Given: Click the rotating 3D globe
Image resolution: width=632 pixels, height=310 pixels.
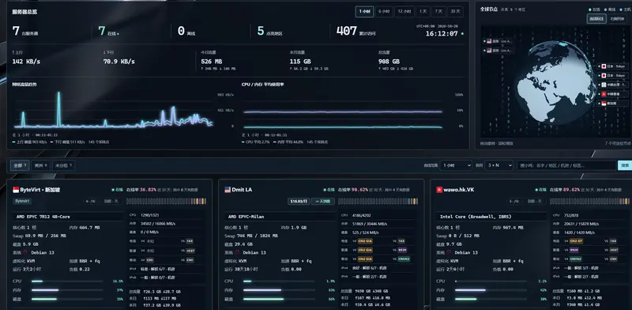Looking at the screenshot, I should point(555,82).
